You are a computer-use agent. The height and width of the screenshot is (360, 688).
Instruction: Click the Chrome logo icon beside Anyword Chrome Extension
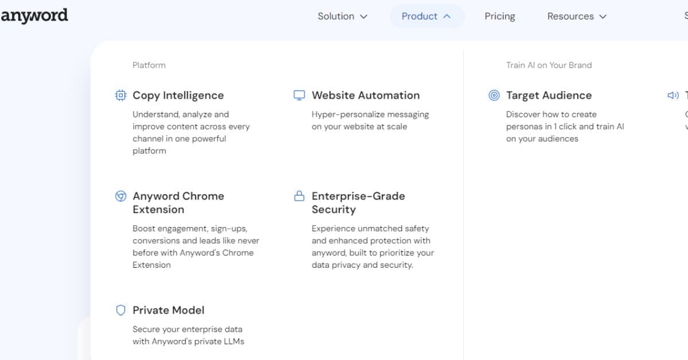[120, 196]
